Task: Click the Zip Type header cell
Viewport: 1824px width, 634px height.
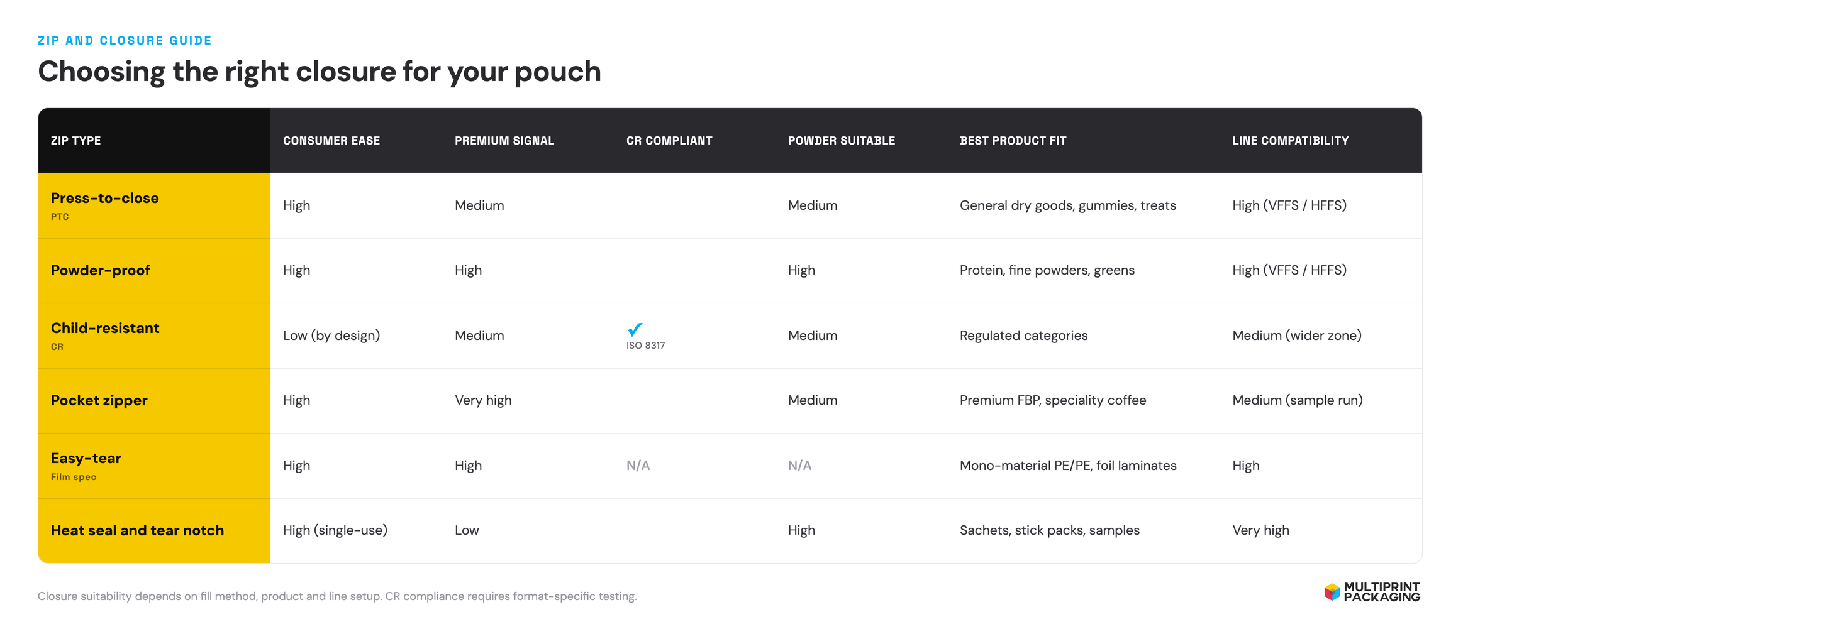Action: (154, 140)
